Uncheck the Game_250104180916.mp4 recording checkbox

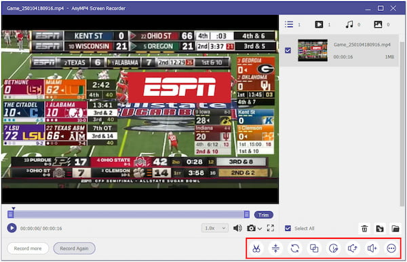point(288,50)
